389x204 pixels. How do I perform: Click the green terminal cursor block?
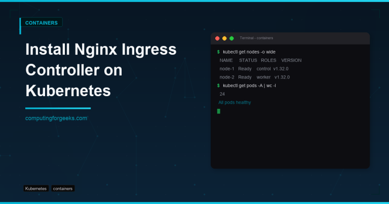(x=219, y=111)
